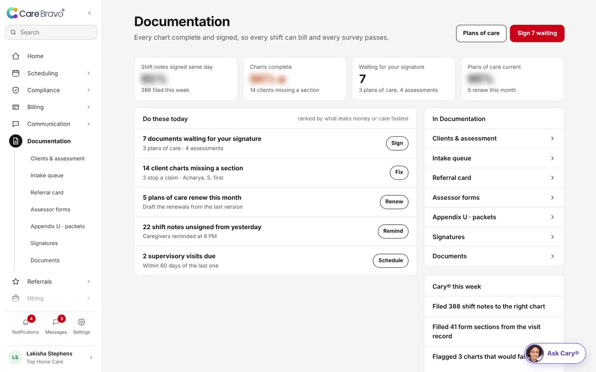The width and height of the screenshot is (596, 372).
Task: Click the CareBravo logo
Action: tap(35, 13)
